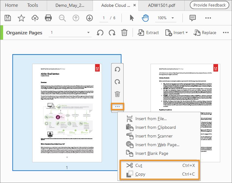
Task: Switch to Home tab
Action: (x=11, y=5)
